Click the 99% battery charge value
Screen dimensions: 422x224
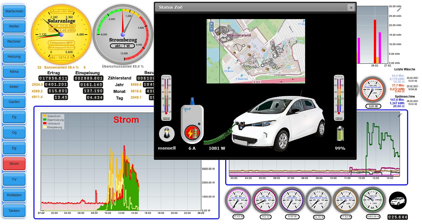(x=340, y=148)
